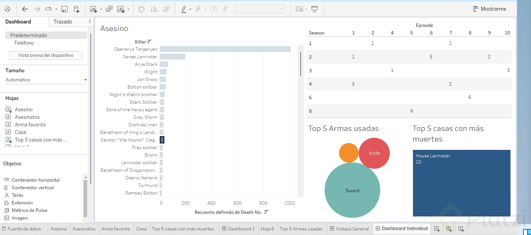Click the new story tab icon

coord(461,229)
